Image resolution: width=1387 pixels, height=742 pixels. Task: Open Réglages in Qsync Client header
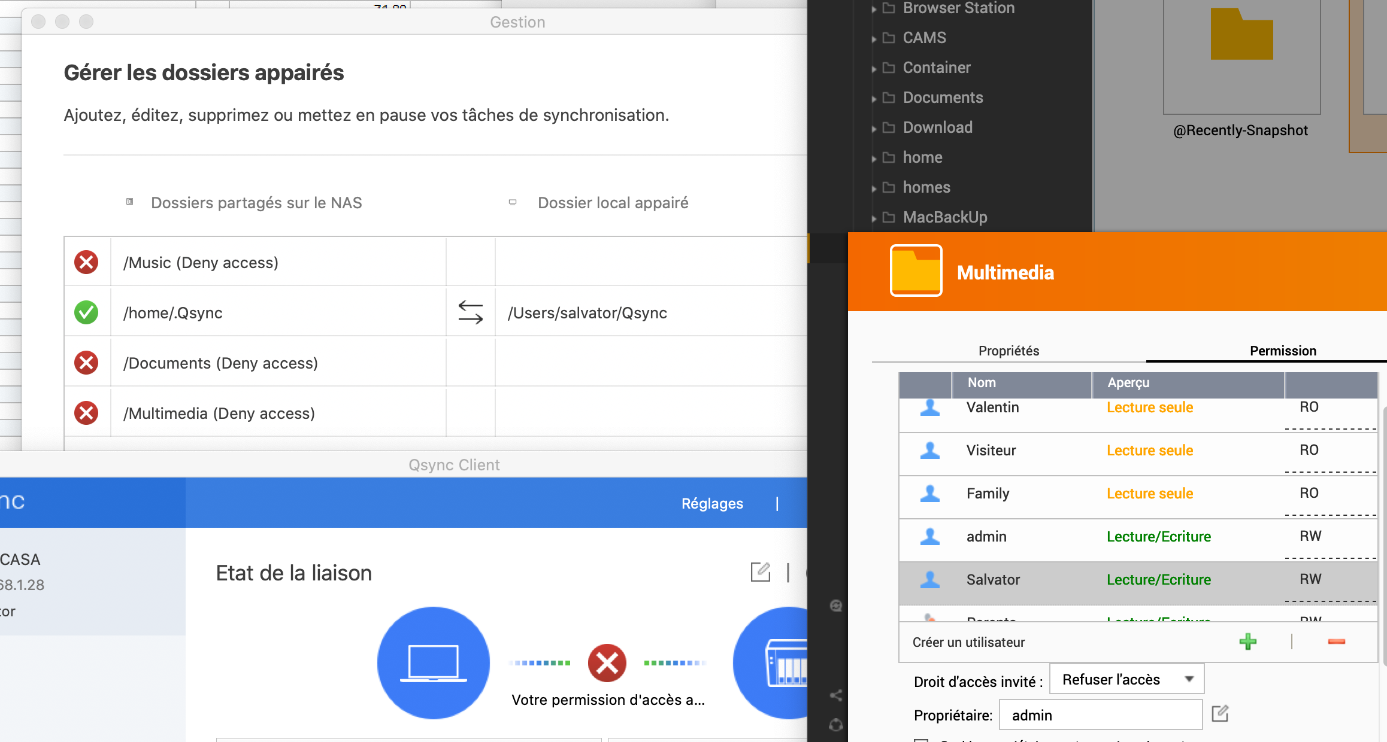711,504
